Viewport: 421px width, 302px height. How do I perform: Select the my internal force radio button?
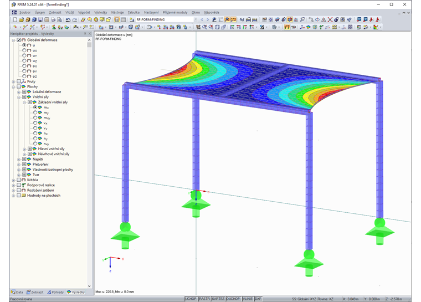[x=35, y=112]
